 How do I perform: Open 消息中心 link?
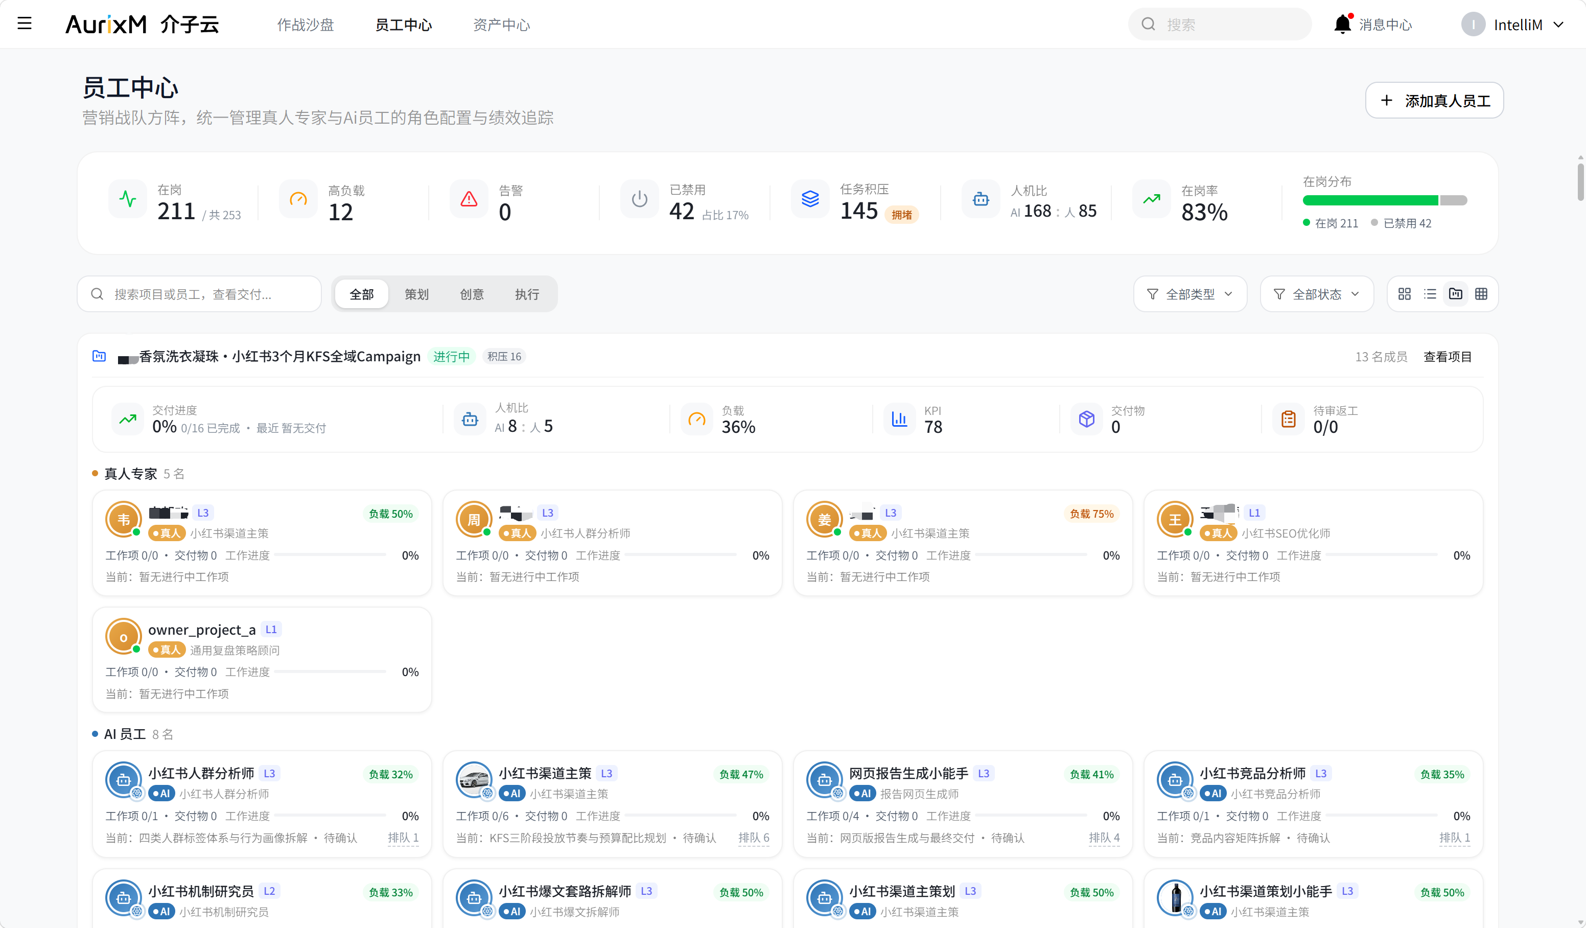click(x=1385, y=25)
